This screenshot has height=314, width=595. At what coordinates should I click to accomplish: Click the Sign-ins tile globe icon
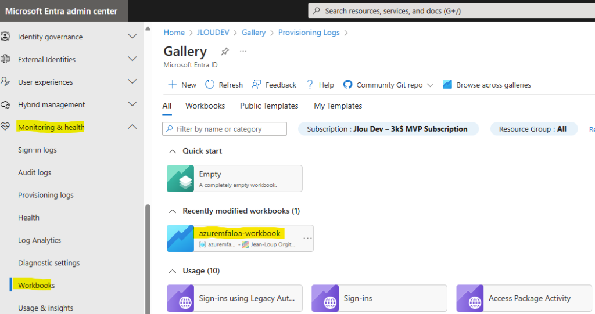[325, 298]
